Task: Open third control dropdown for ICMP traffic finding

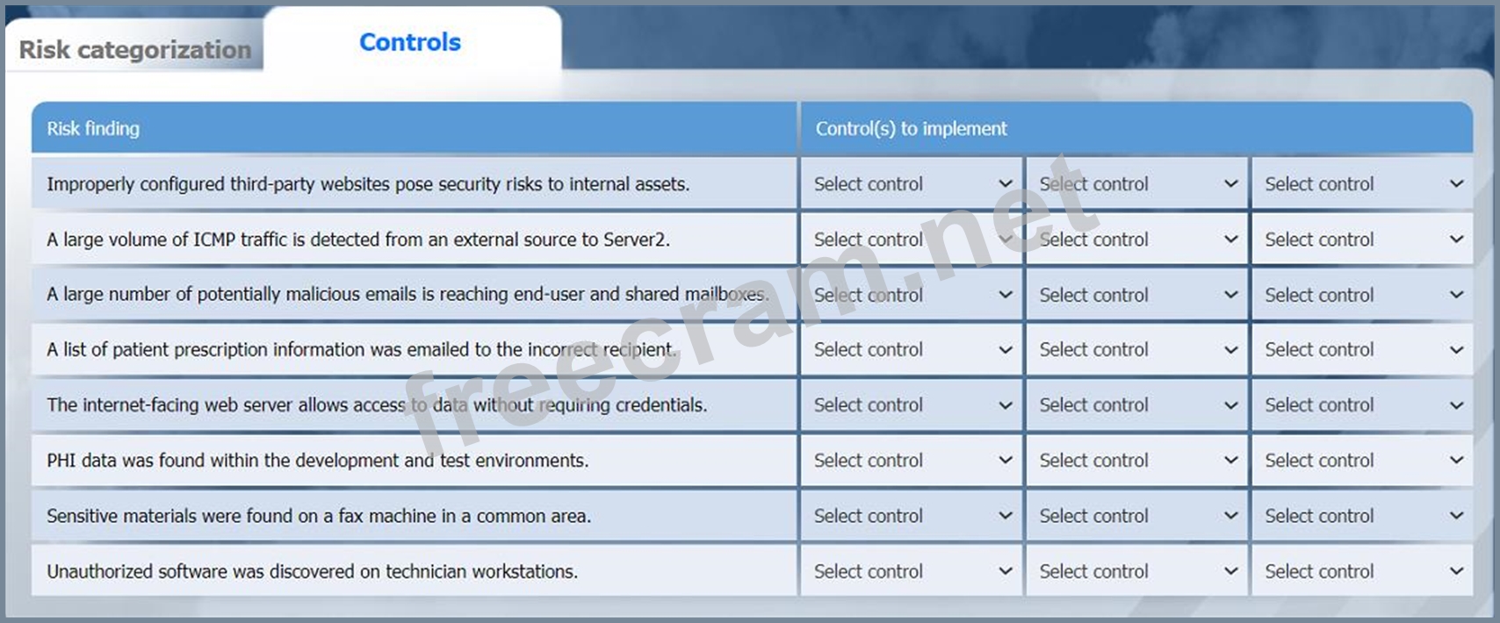Action: tap(1363, 240)
